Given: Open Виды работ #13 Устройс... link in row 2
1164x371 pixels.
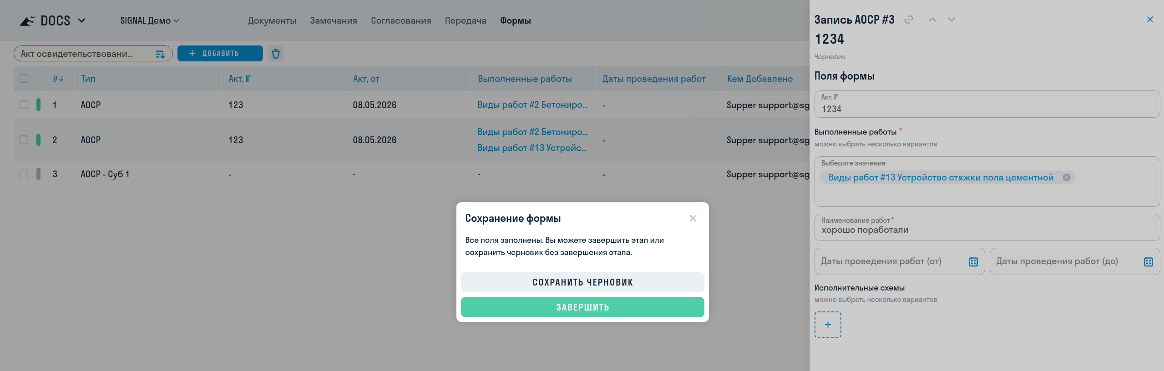Looking at the screenshot, I should click(x=532, y=148).
